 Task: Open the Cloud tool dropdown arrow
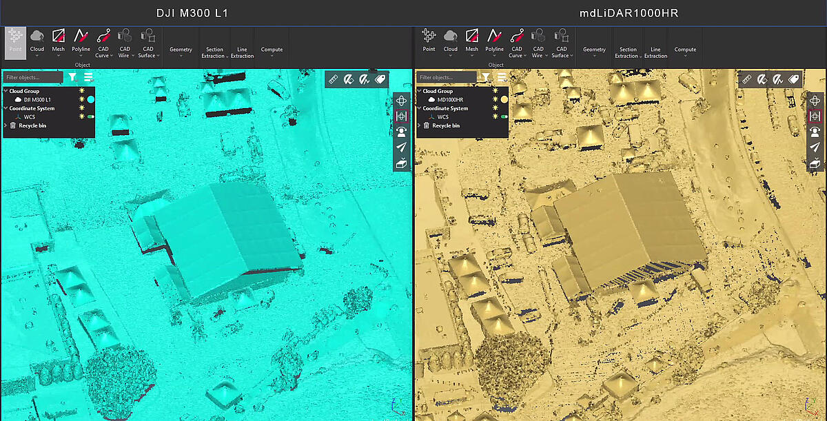tap(37, 54)
